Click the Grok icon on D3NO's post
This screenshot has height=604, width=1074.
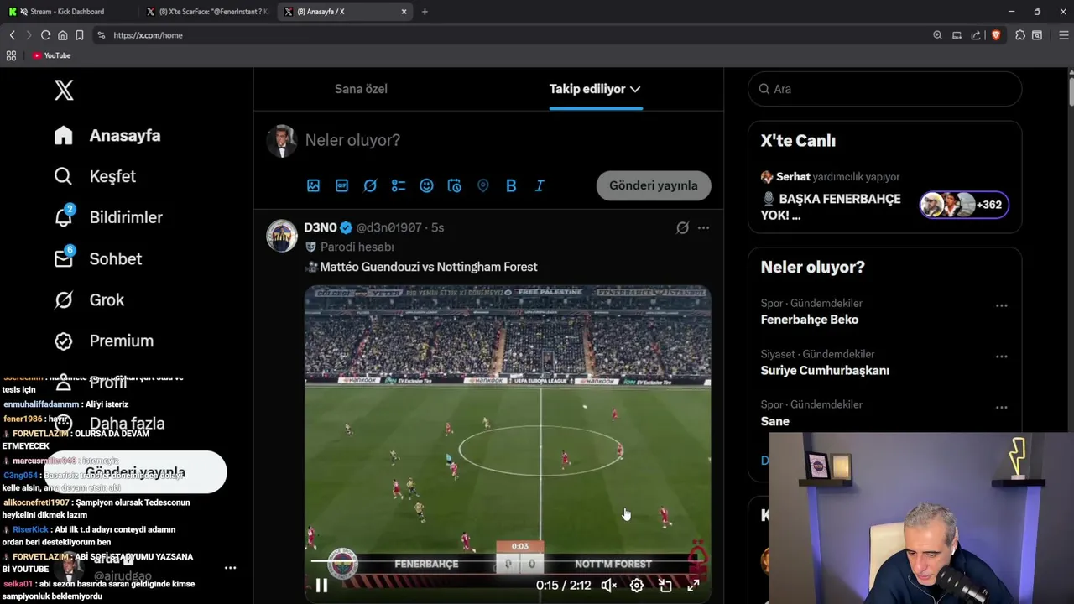(x=682, y=227)
